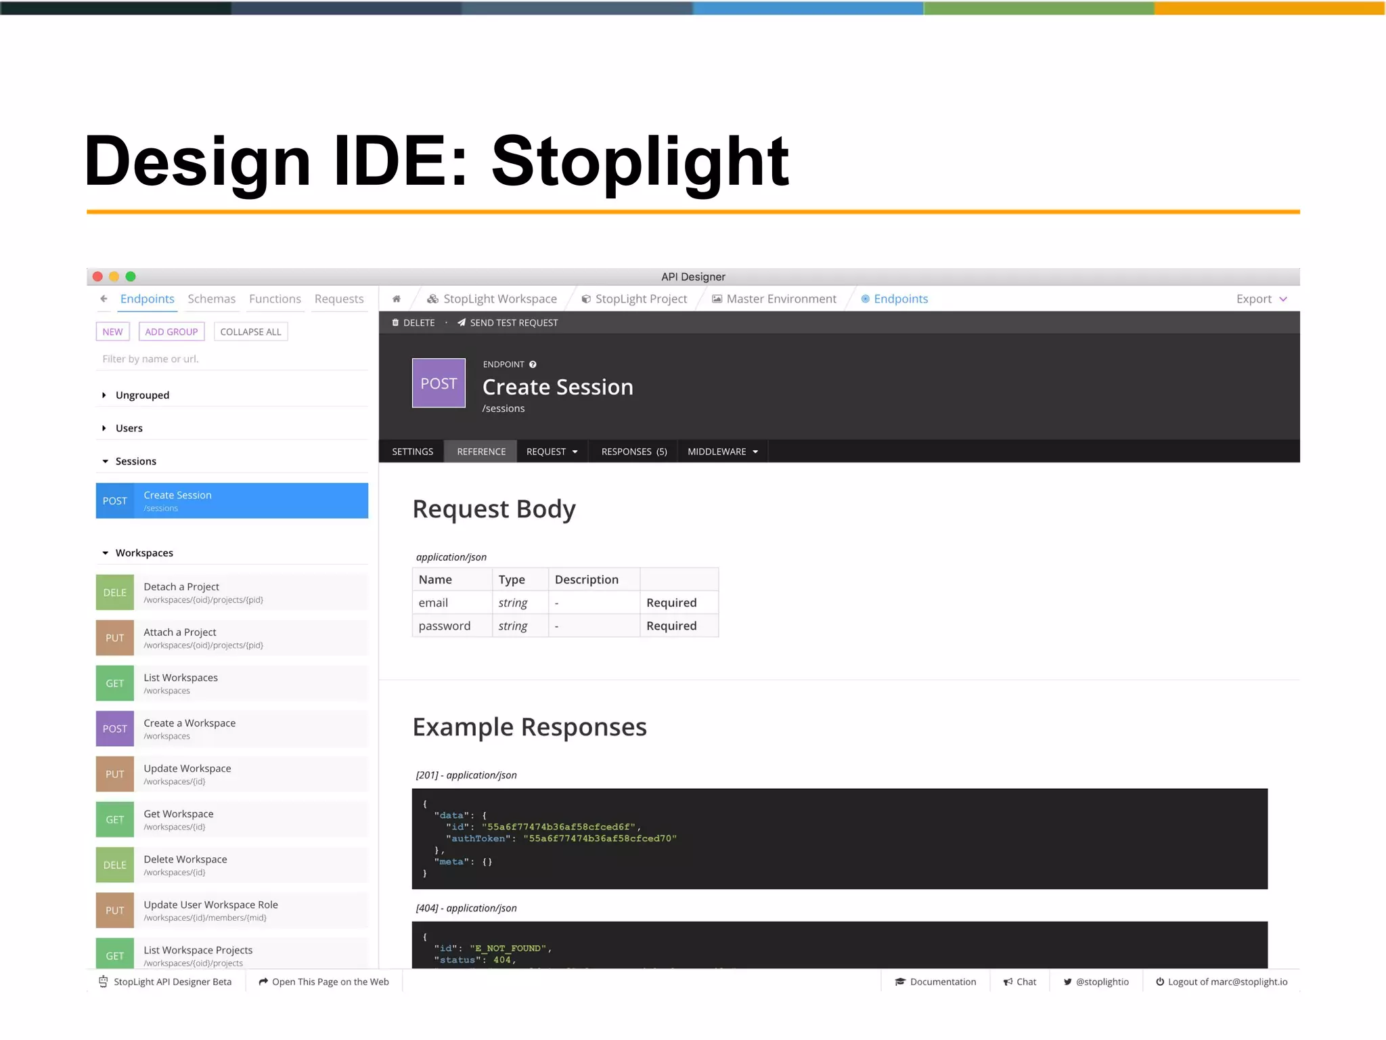Select the Detach a Project endpoint

tap(232, 592)
